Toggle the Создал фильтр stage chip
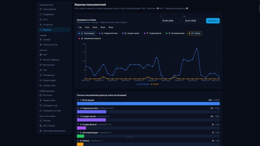Image resolution: width=260 pixels, height=146 pixels. tap(153, 33)
